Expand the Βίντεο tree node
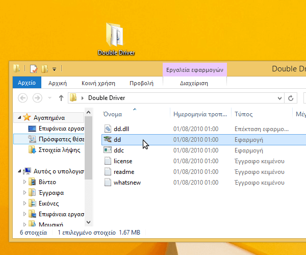Screen dimensions: 306x255 click(x=24, y=182)
